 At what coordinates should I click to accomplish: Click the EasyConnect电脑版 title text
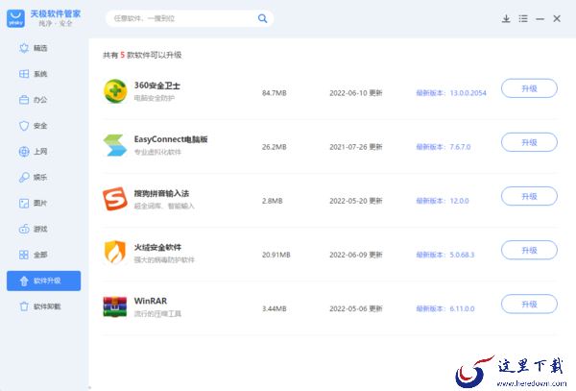[x=171, y=139]
